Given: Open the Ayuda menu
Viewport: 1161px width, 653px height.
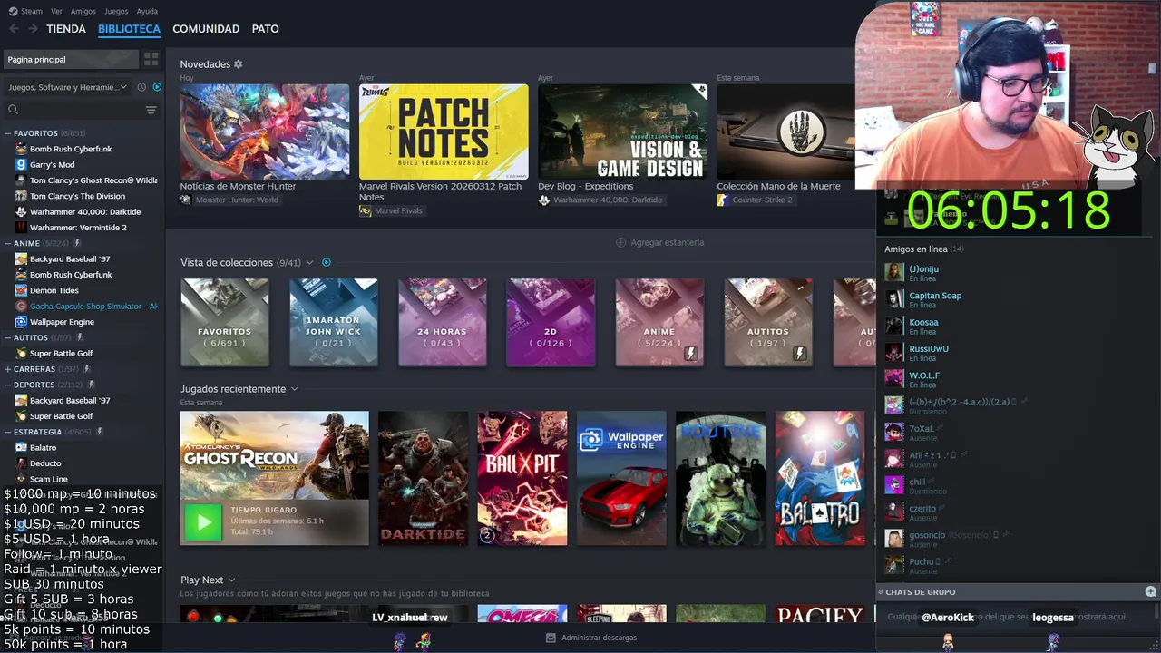Looking at the screenshot, I should click(x=147, y=11).
